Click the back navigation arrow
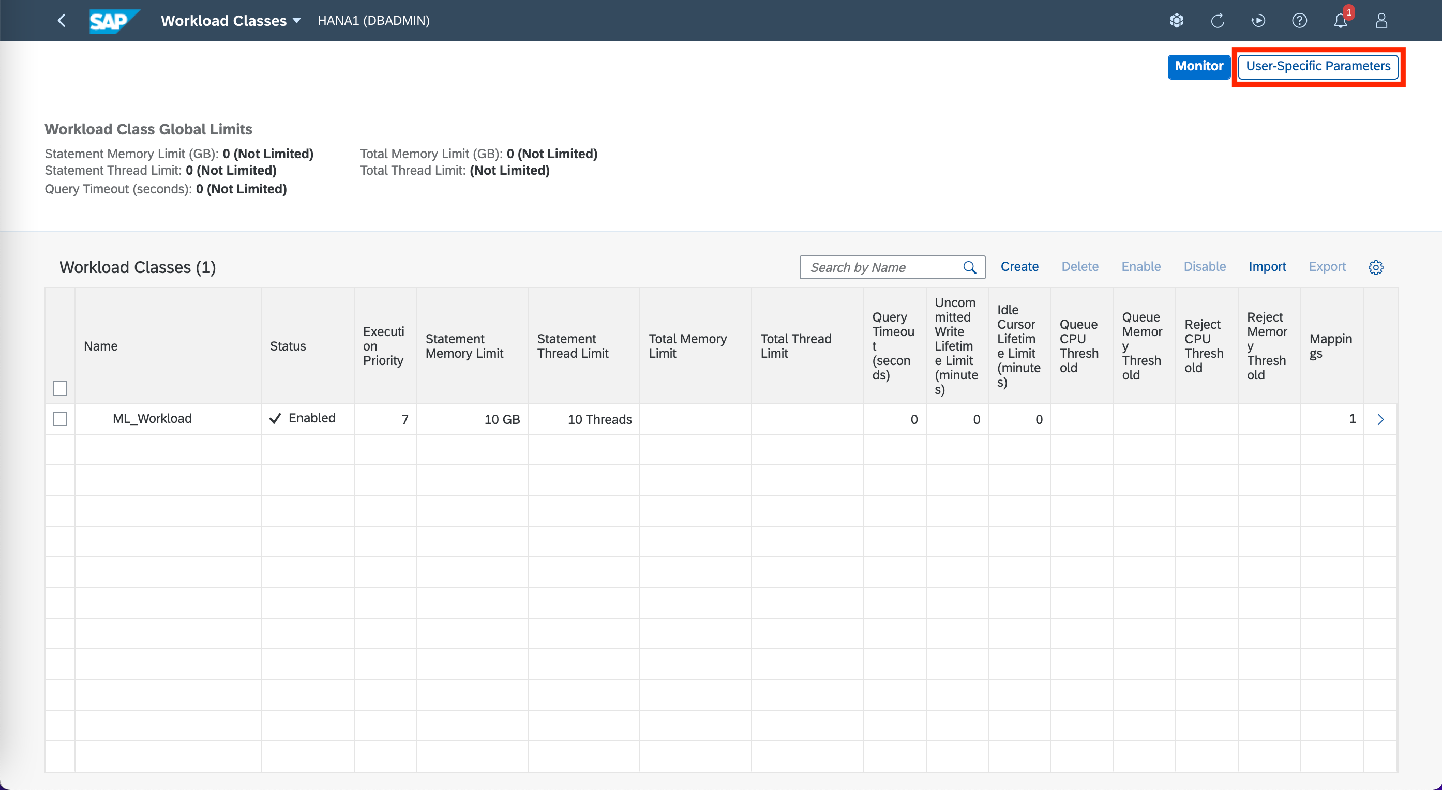 coord(62,21)
